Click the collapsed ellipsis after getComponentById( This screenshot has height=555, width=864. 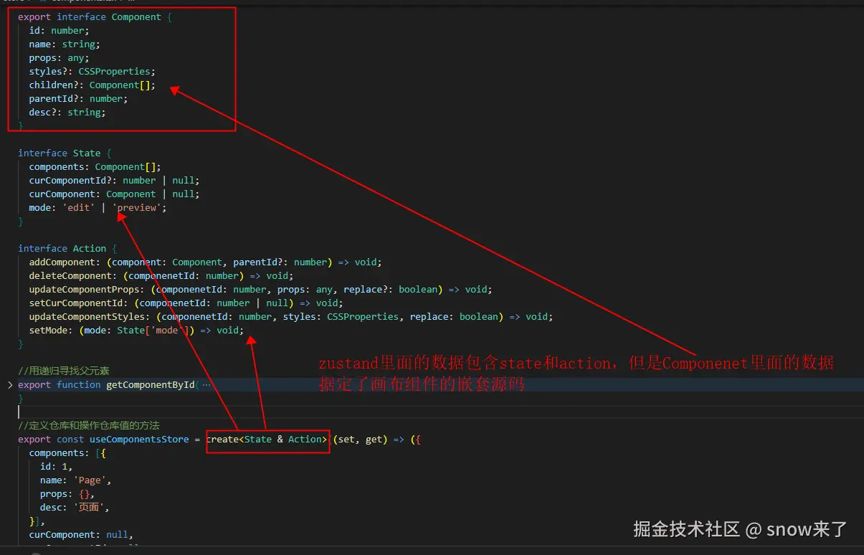pyautogui.click(x=206, y=385)
